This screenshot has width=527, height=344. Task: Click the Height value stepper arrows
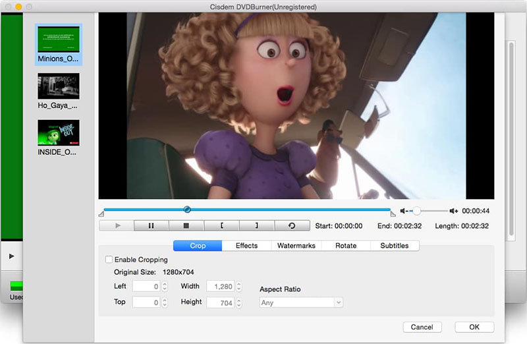click(x=240, y=302)
